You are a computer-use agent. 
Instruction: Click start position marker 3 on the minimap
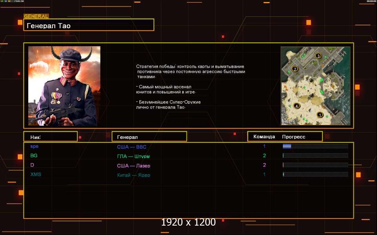pos(318,56)
